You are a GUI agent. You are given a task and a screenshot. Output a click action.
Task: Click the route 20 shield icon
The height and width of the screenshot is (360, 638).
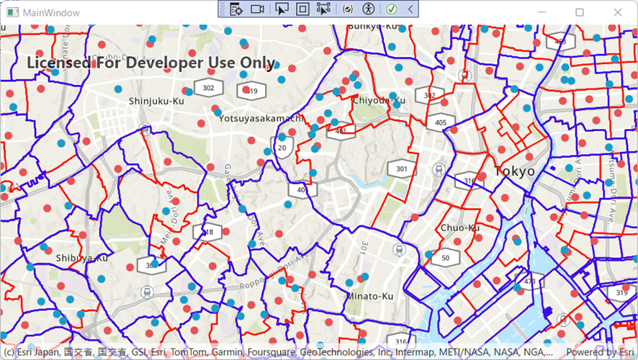(282, 148)
